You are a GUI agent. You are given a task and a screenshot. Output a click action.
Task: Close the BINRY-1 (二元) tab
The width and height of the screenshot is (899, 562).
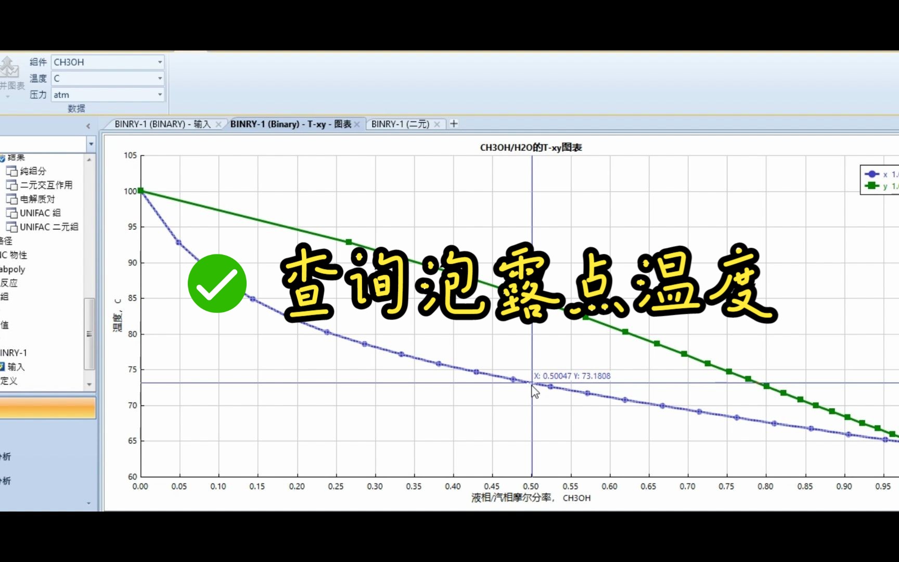437,124
